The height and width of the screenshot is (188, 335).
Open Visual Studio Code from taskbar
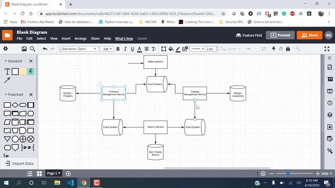coord(71,183)
